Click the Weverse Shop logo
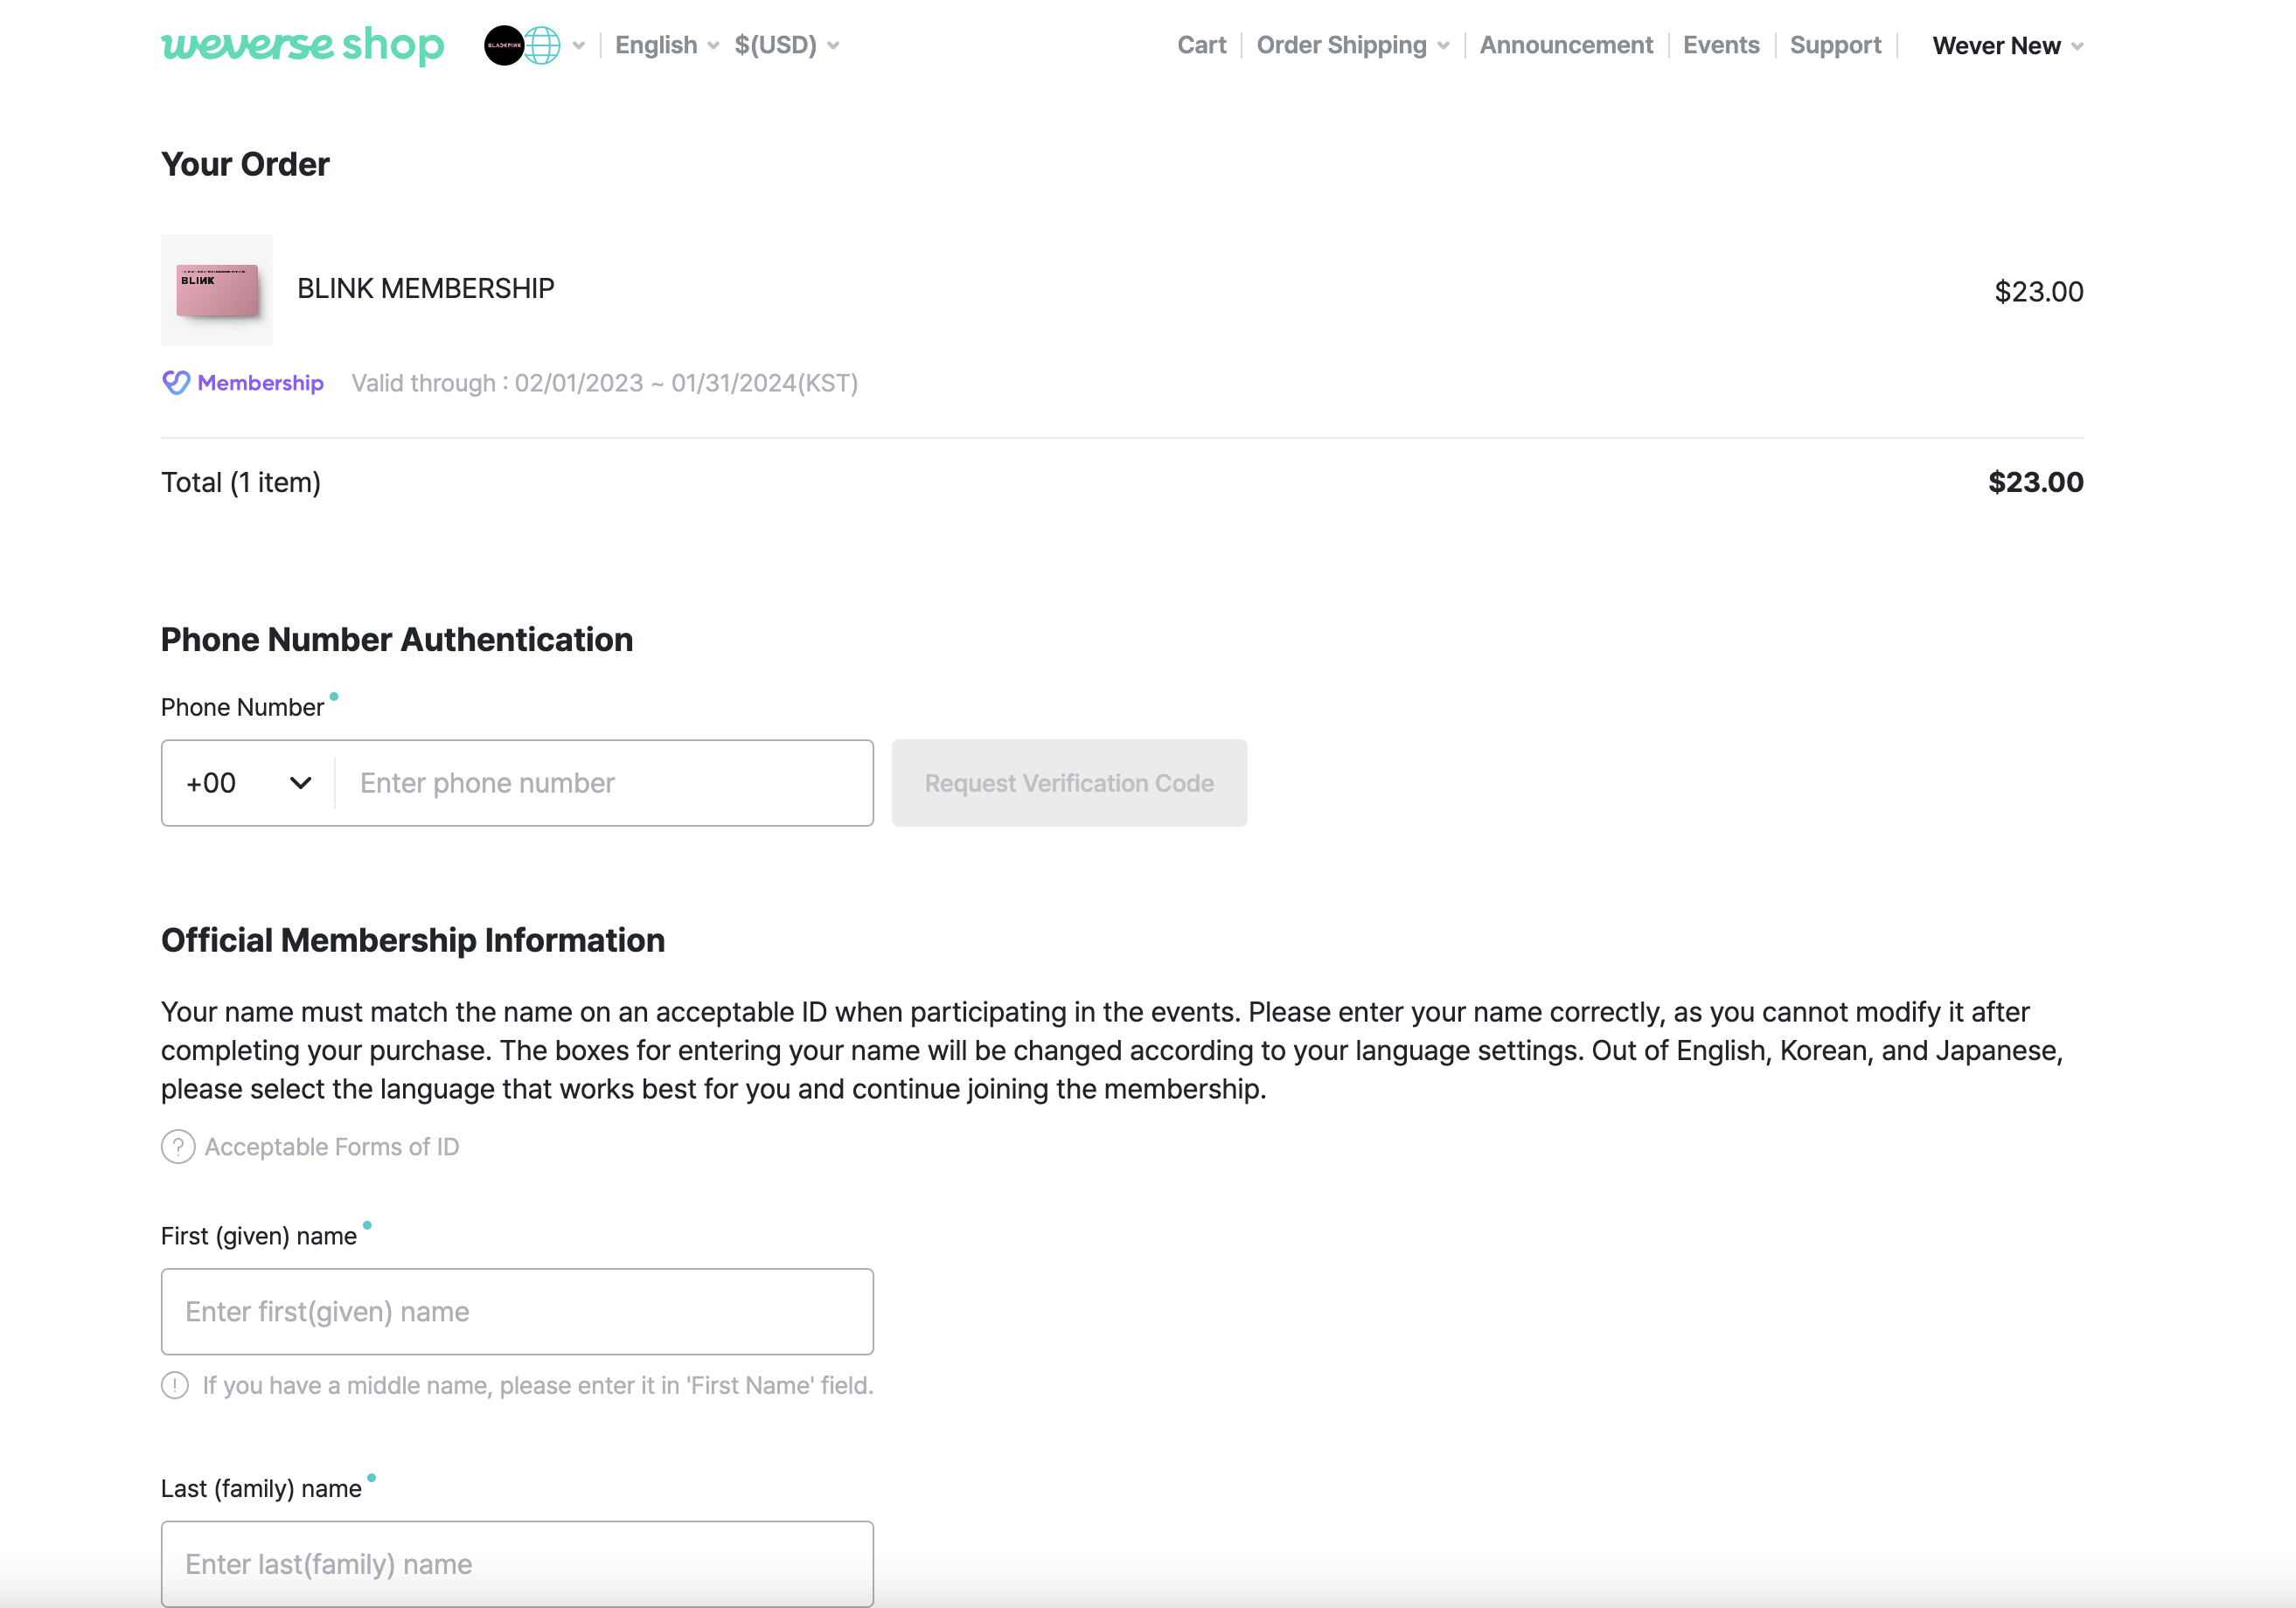Viewport: 2296px width, 1608px height. pyautogui.click(x=302, y=45)
